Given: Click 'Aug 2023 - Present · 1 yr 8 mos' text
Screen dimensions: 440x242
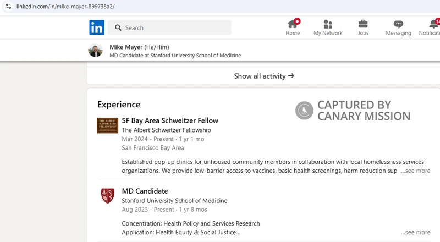Looking at the screenshot, I should click(164, 210).
